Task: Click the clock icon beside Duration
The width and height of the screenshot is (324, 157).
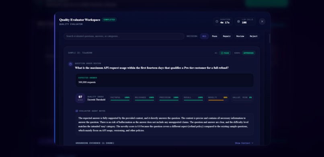Action: (x=217, y=21)
